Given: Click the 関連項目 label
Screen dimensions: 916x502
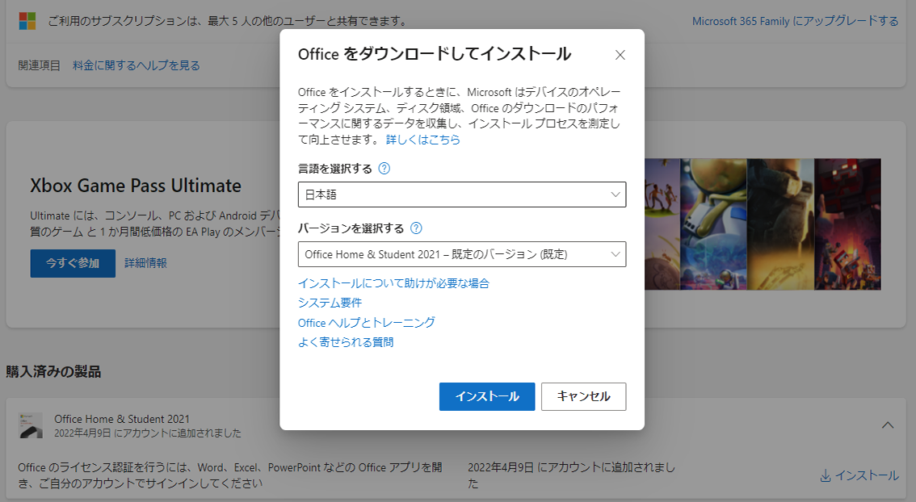Looking at the screenshot, I should click(39, 65).
